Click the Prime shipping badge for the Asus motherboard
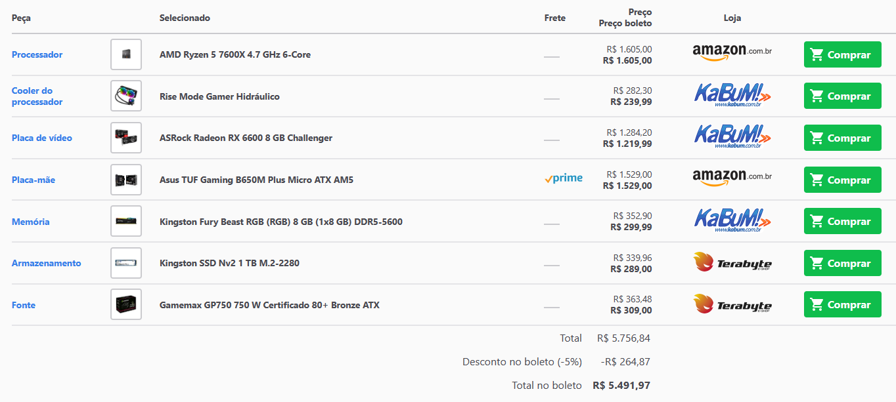This screenshot has height=402, width=896. 564,178
